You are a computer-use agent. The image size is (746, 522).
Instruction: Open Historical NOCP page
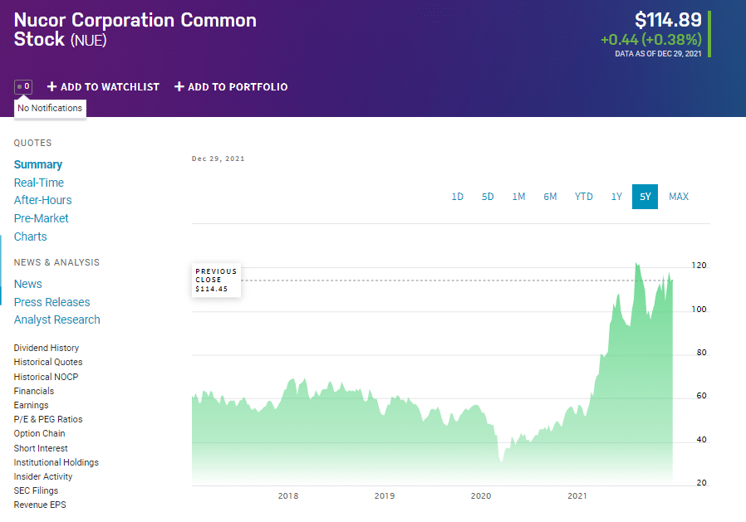point(47,377)
